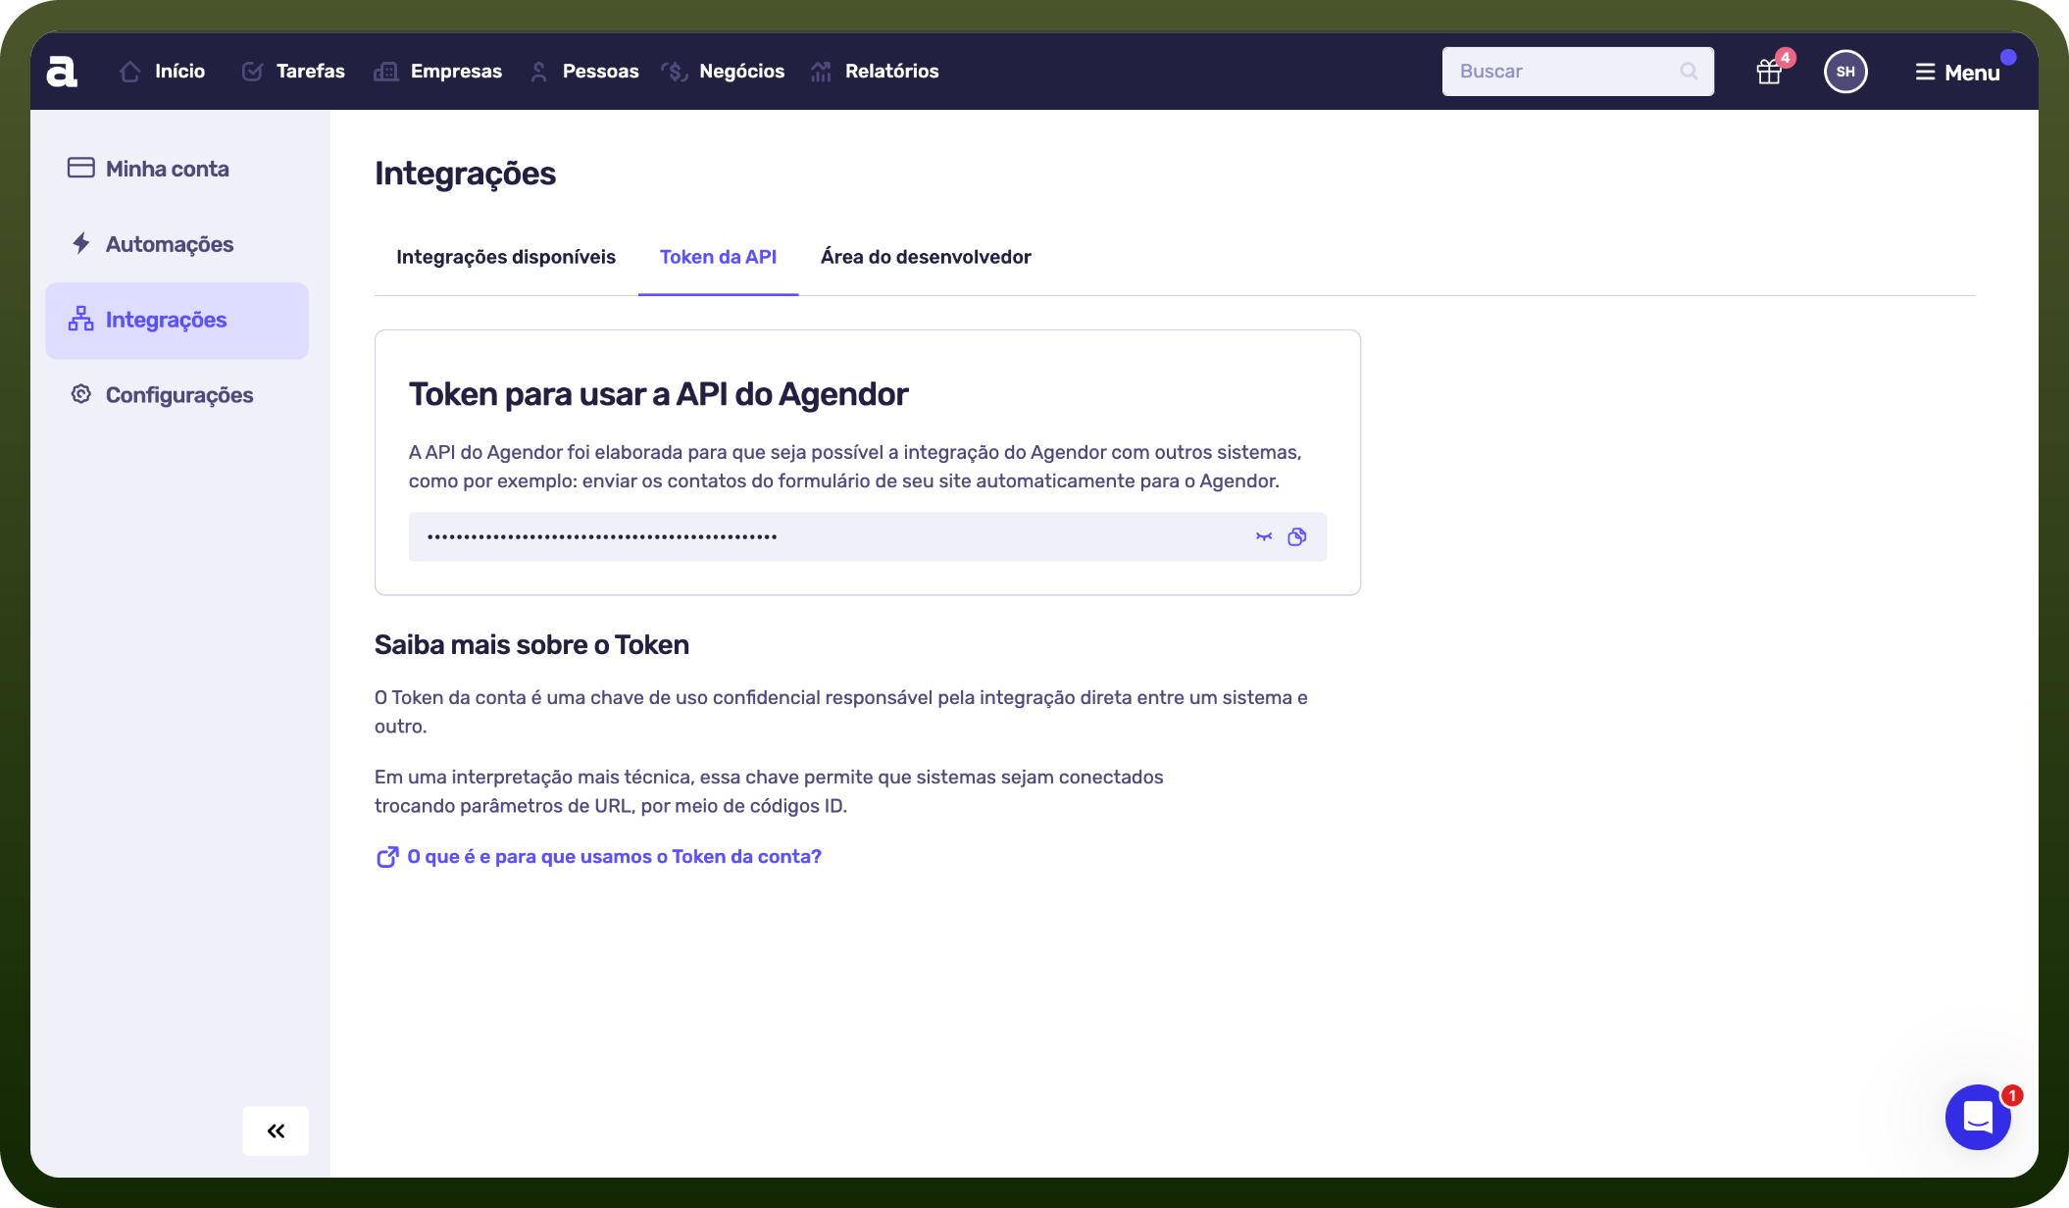Reveal the hidden API token
This screenshot has height=1208, width=2069.
point(1264,536)
